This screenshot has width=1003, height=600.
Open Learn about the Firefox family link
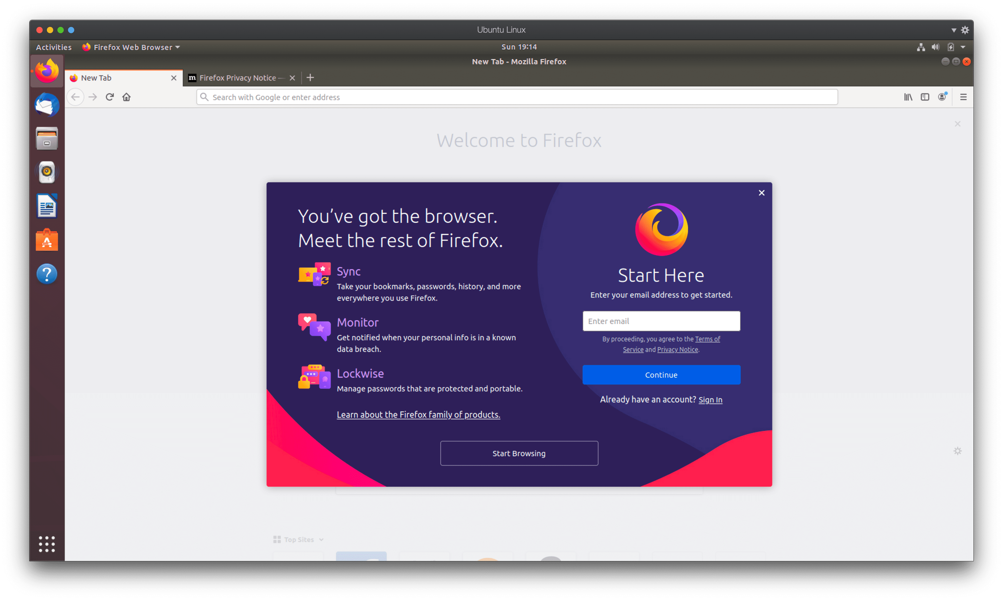tap(419, 415)
